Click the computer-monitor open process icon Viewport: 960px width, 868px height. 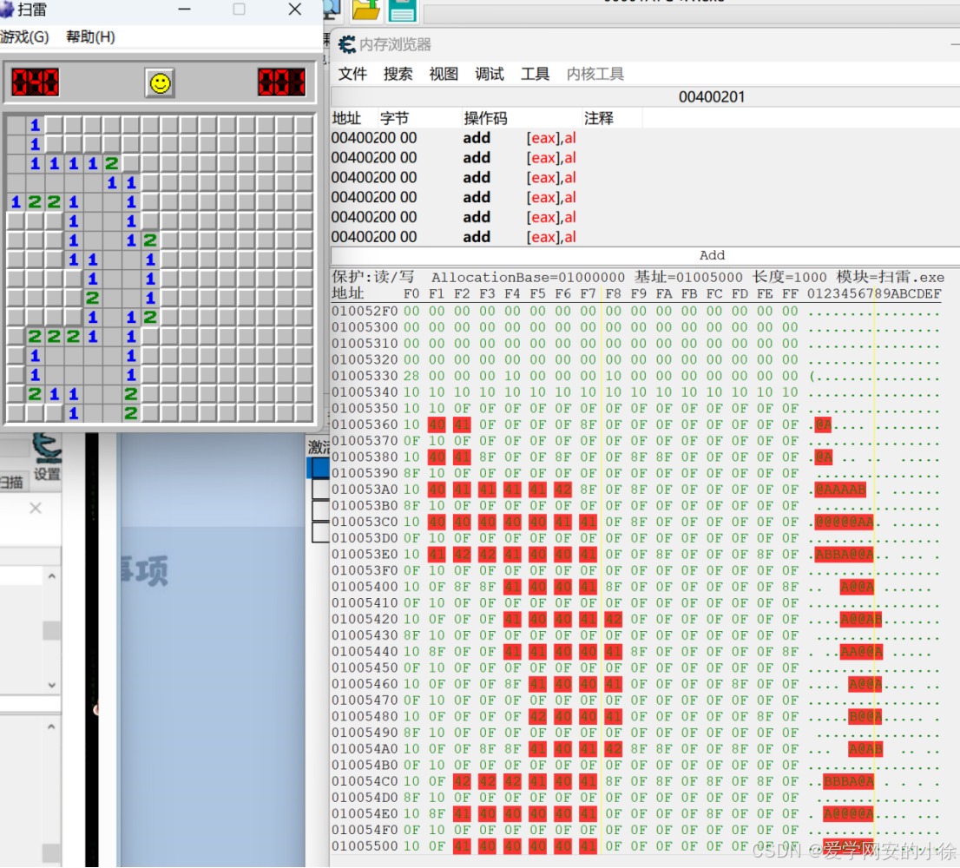coord(332,9)
